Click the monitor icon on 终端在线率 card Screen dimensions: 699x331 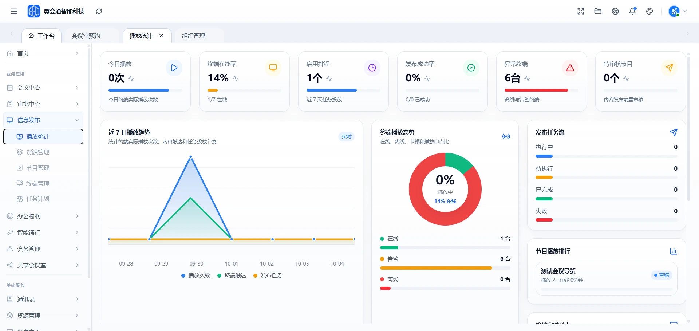click(x=273, y=68)
